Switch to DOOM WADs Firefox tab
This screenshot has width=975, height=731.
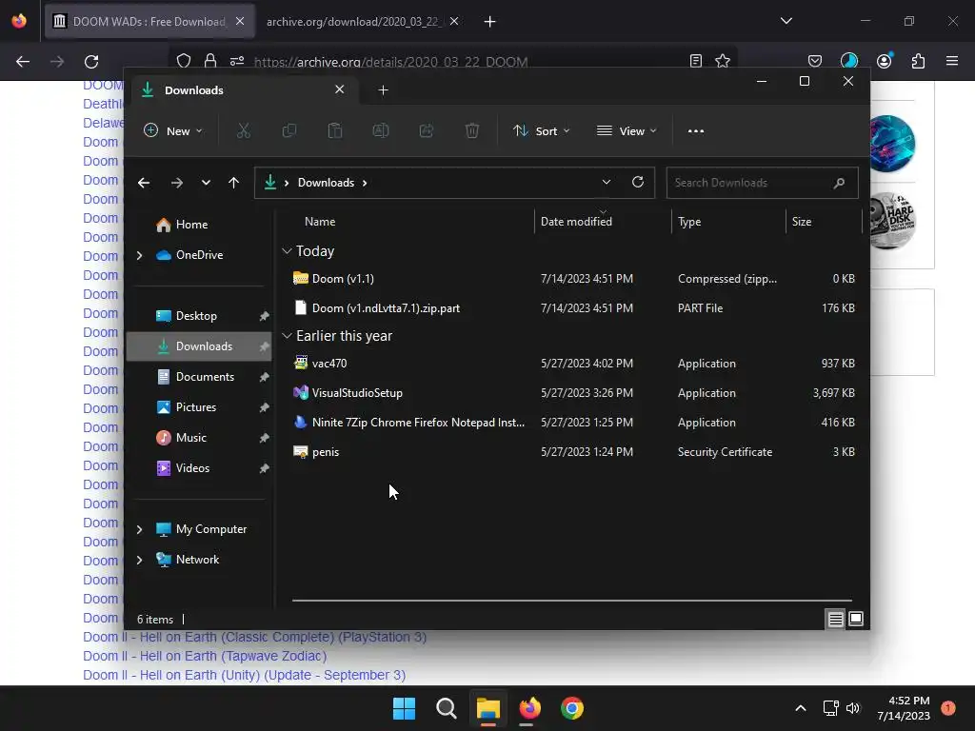149,21
